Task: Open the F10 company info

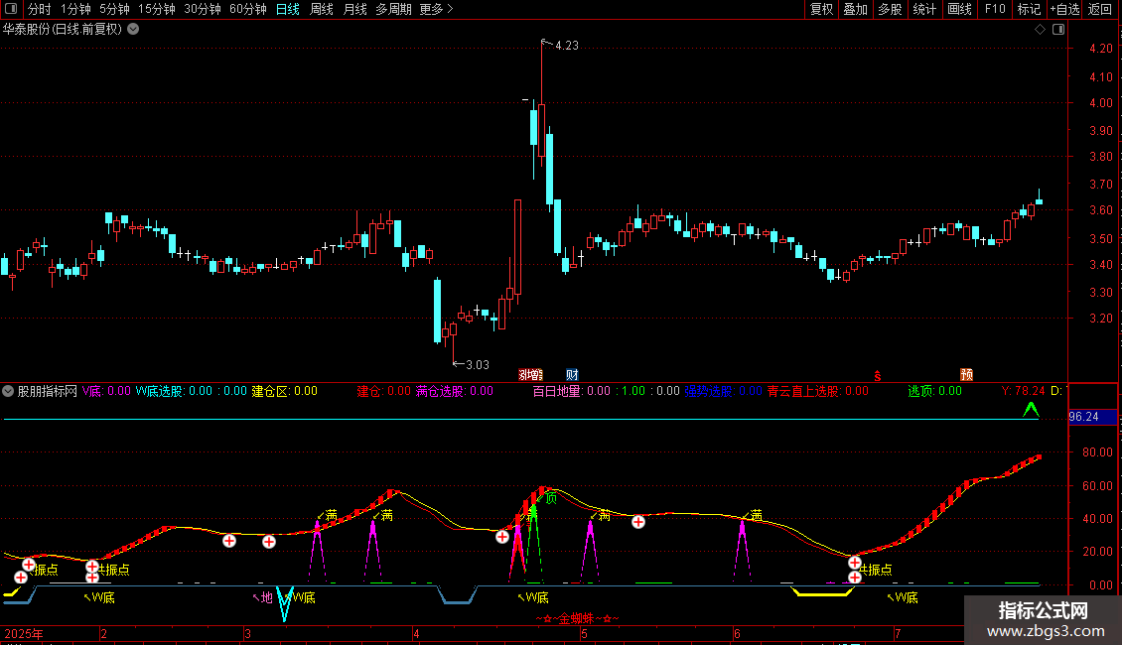Action: pos(995,9)
